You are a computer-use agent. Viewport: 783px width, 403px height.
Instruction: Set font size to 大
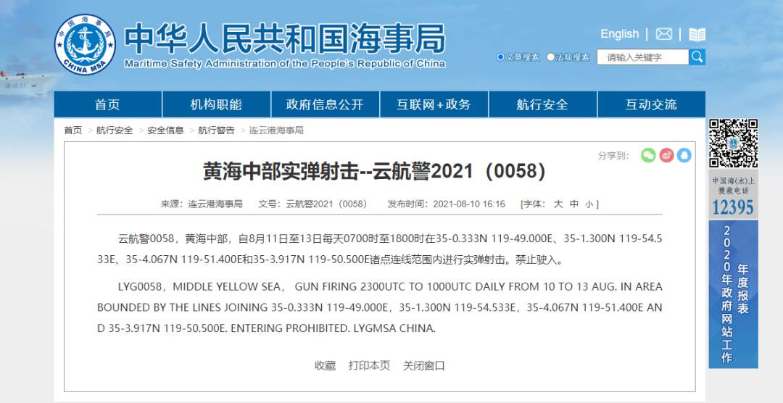[558, 204]
